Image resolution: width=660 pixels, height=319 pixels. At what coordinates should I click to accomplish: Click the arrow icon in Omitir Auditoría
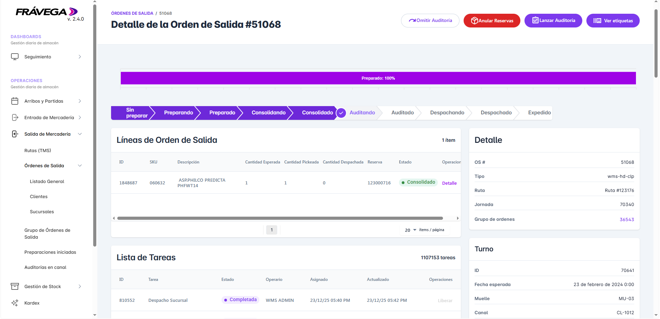pyautogui.click(x=412, y=21)
